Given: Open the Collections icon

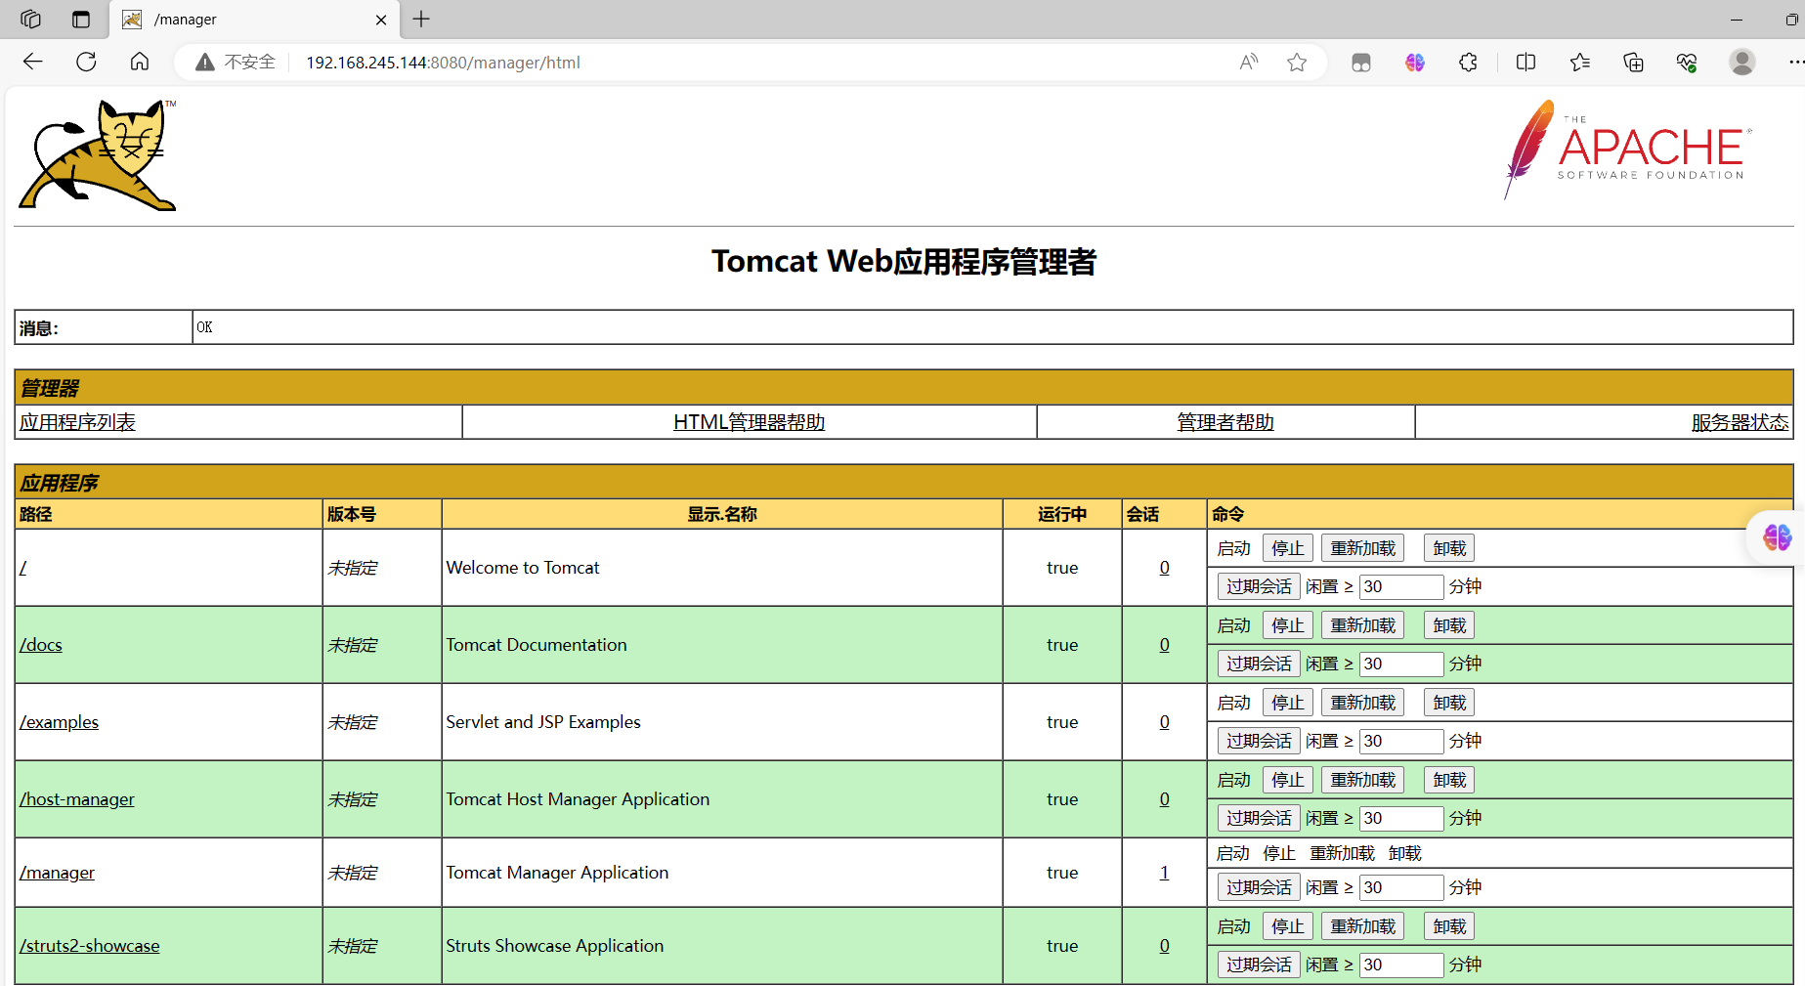Looking at the screenshot, I should [1633, 63].
